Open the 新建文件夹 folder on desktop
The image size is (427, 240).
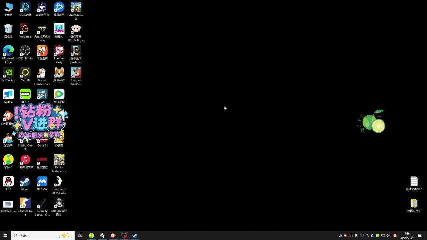(414, 203)
